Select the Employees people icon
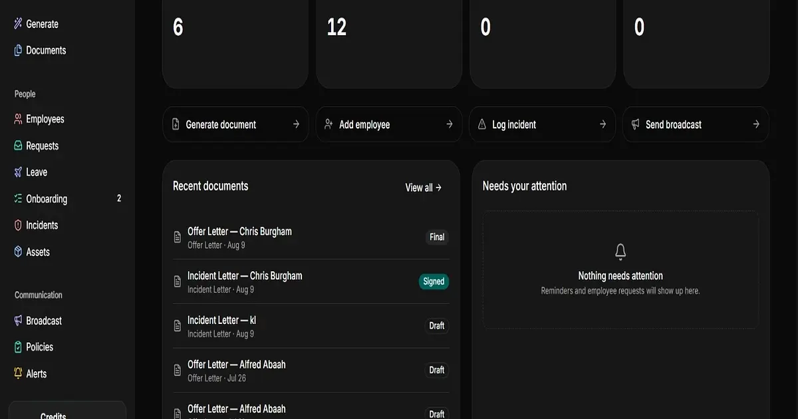 (x=18, y=119)
